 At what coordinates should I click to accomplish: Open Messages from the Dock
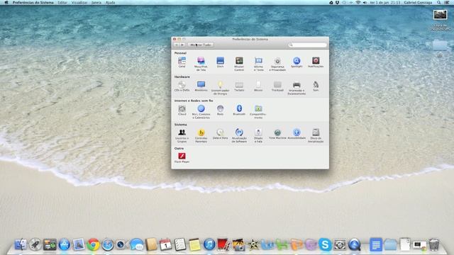click(137, 244)
